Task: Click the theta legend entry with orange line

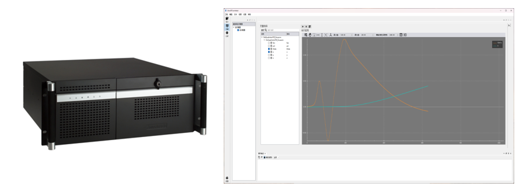Action: [497, 43]
